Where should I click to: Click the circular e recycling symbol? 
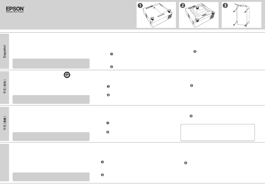tap(67, 75)
